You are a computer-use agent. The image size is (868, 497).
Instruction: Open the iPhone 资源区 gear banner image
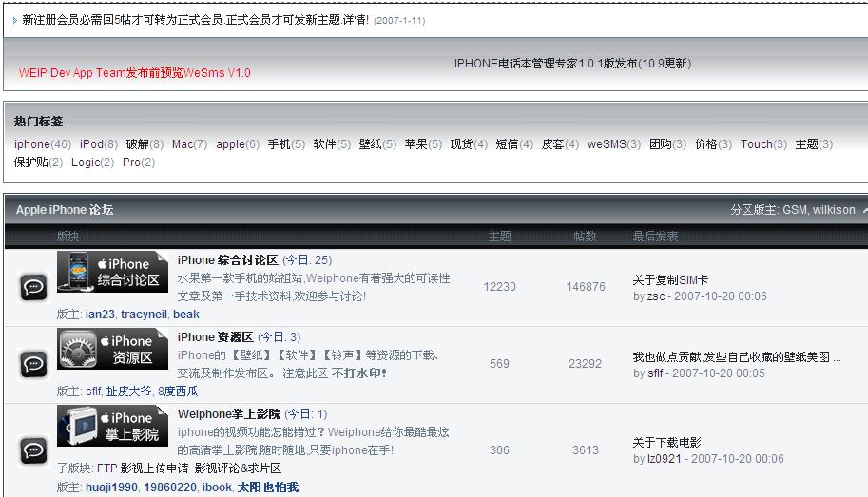[112, 349]
